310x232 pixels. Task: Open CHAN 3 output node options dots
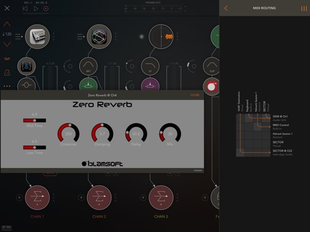[177, 197]
